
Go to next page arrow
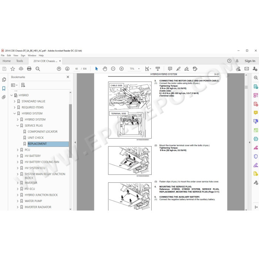pyautogui.click(x=67, y=69)
